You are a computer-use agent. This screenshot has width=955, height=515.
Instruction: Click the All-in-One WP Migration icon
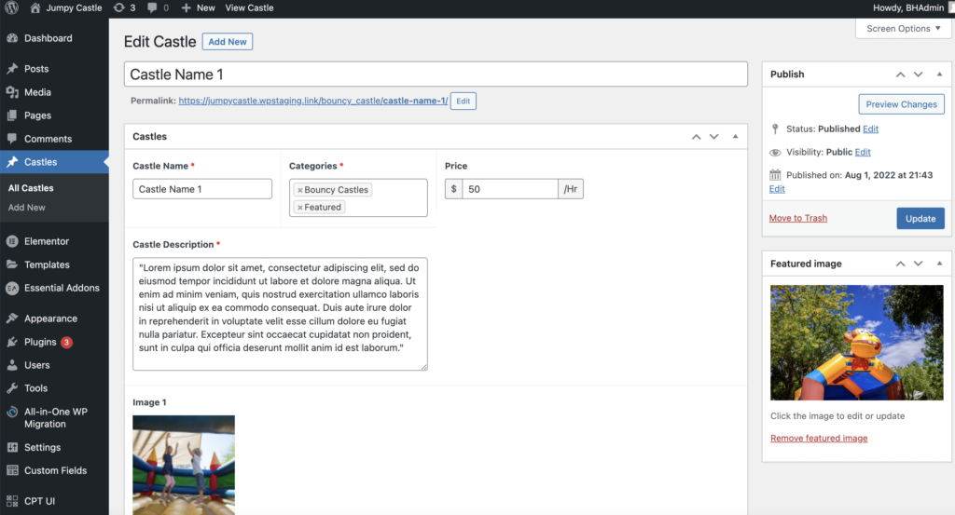coord(12,412)
